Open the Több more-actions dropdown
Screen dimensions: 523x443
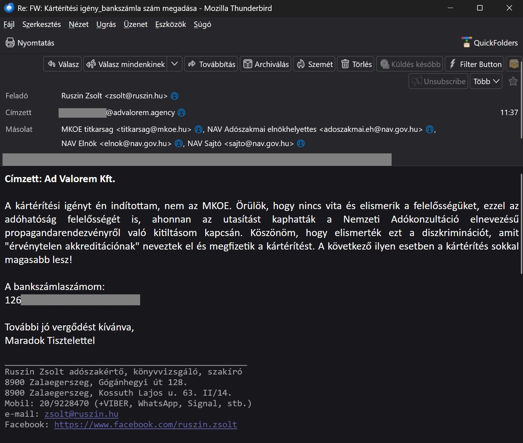(x=486, y=81)
